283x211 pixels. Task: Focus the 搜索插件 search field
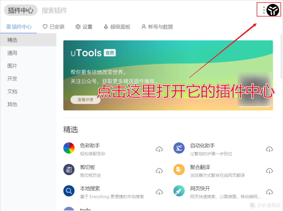[54, 10]
